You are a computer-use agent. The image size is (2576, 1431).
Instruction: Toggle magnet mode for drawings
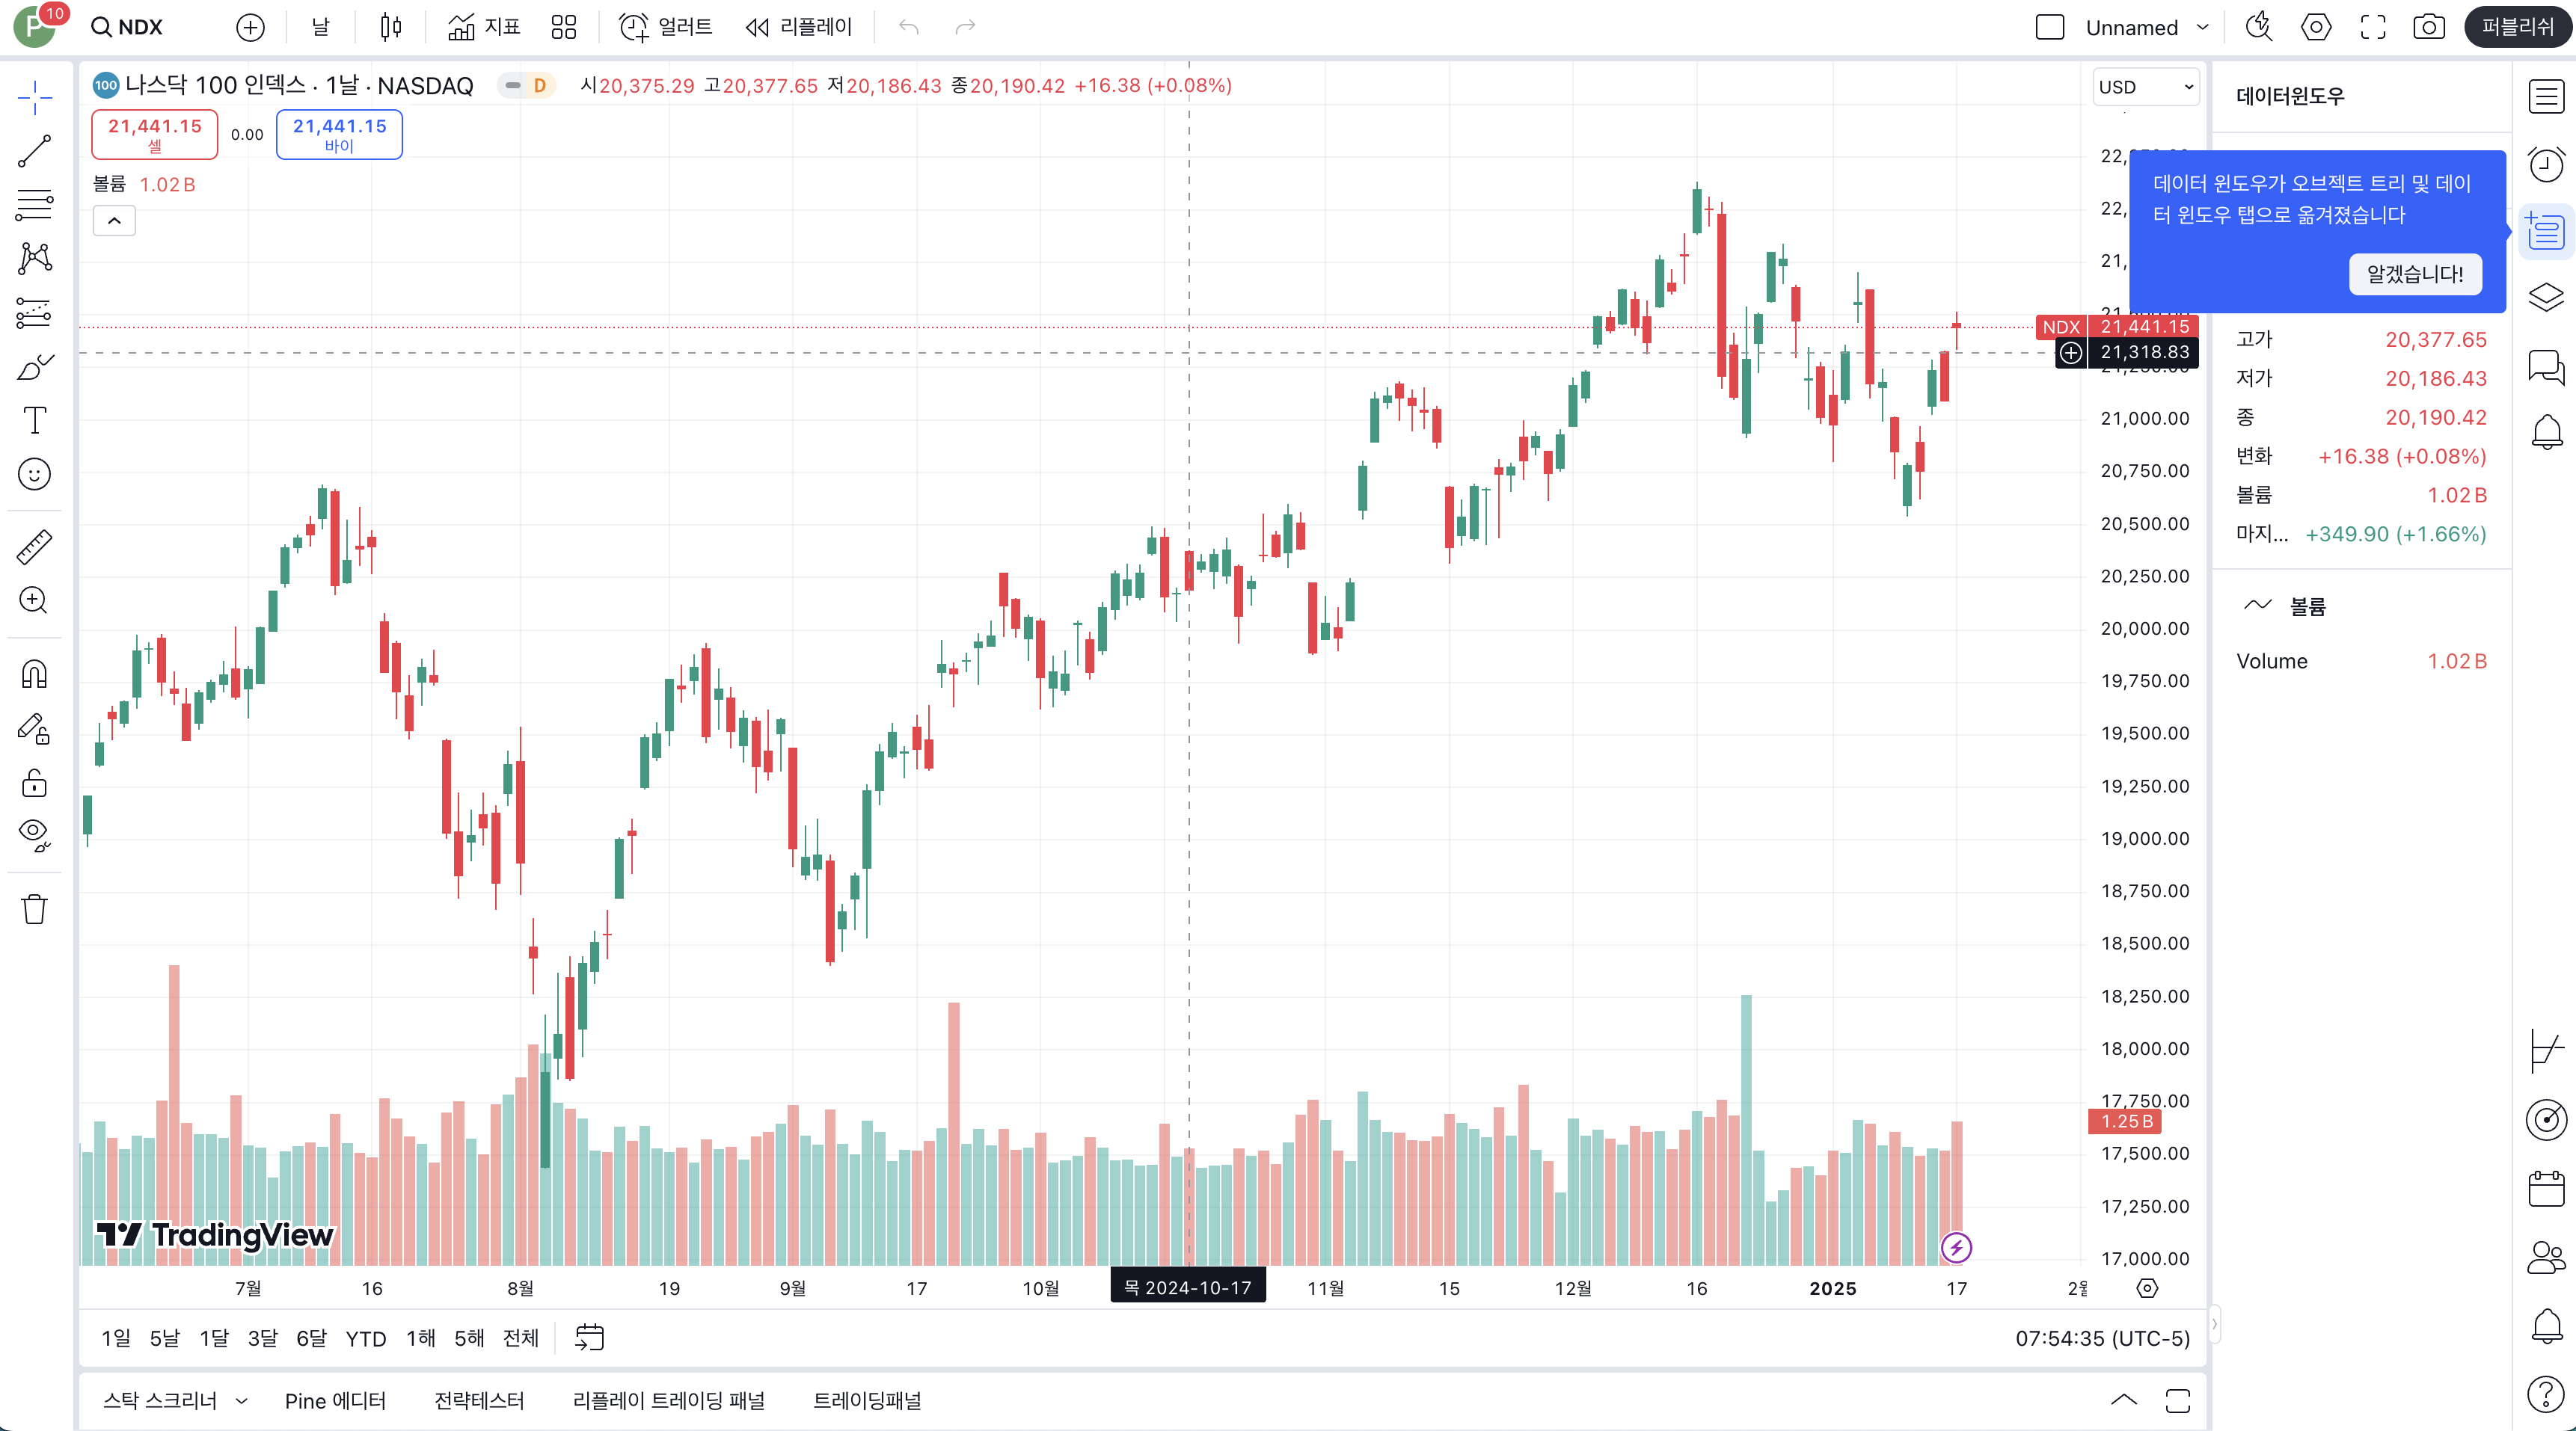[x=34, y=674]
